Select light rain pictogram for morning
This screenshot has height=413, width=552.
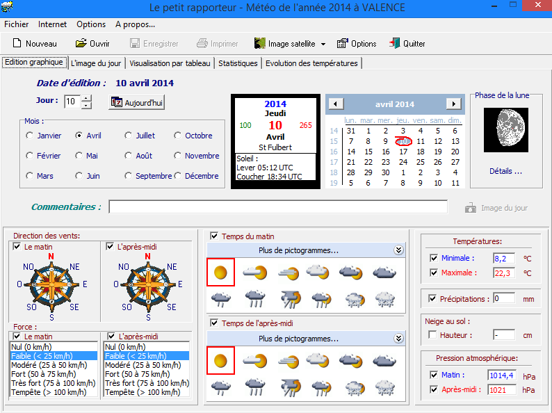point(220,299)
